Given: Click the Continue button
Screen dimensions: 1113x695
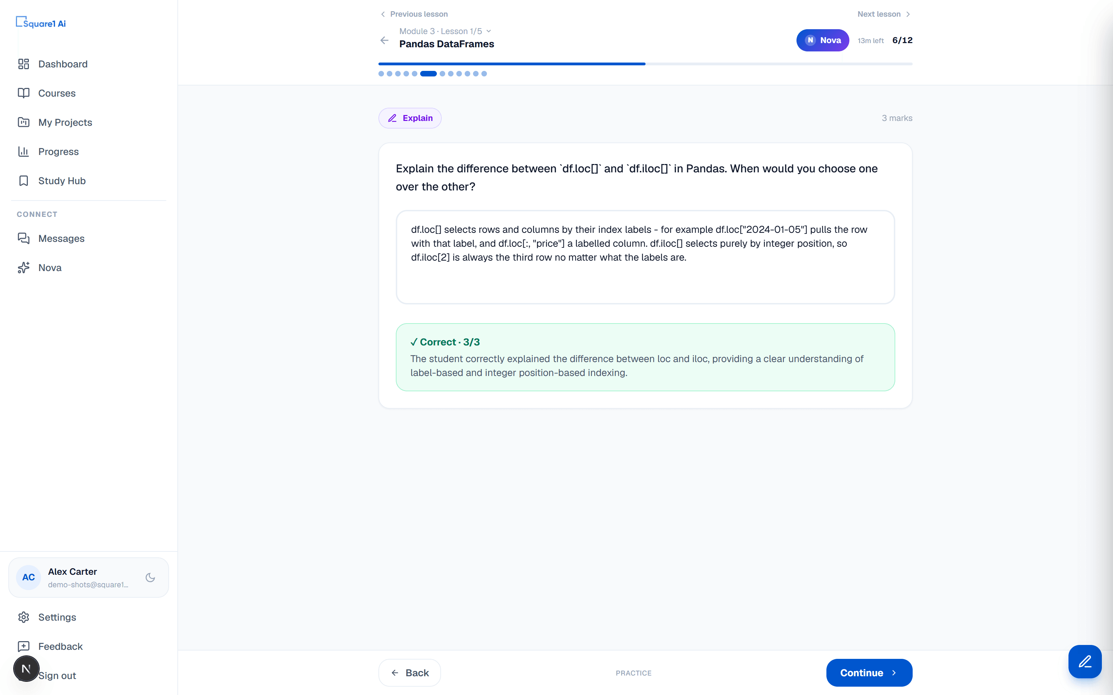Looking at the screenshot, I should [869, 672].
